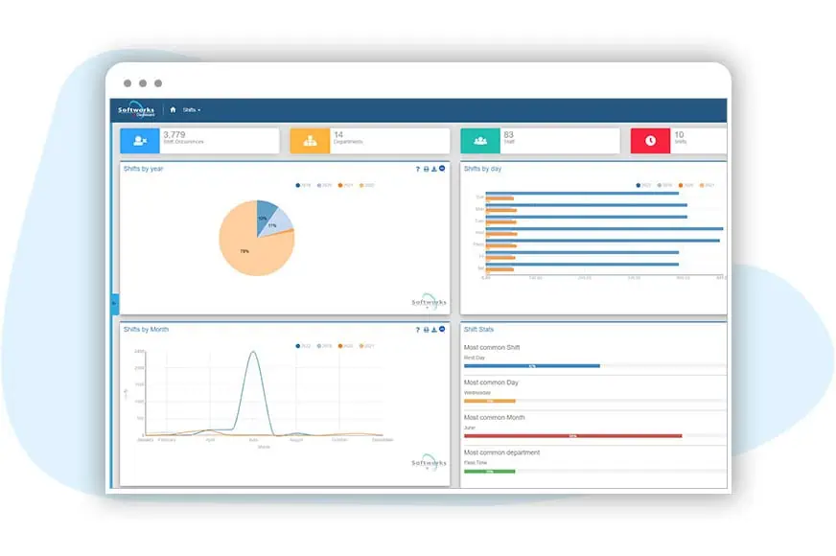The width and height of the screenshot is (836, 556).
Task: Click the 3,779 shift occurrences value
Action: (174, 135)
